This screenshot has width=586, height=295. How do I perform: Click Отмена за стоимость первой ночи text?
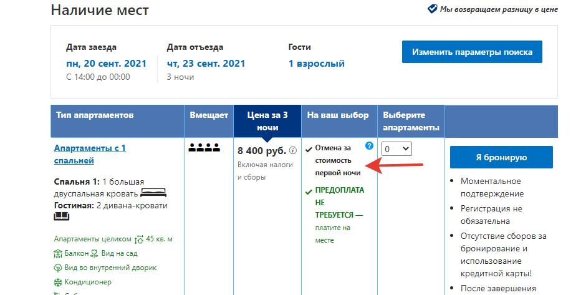pyautogui.click(x=338, y=160)
